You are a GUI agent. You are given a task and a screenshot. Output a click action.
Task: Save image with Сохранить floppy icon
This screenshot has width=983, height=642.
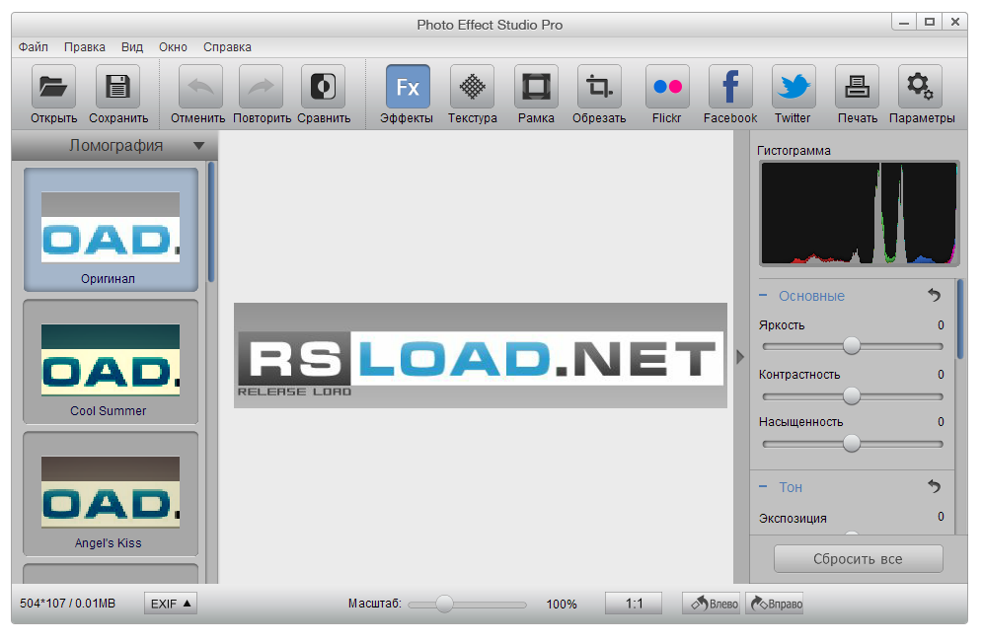pyautogui.click(x=117, y=87)
